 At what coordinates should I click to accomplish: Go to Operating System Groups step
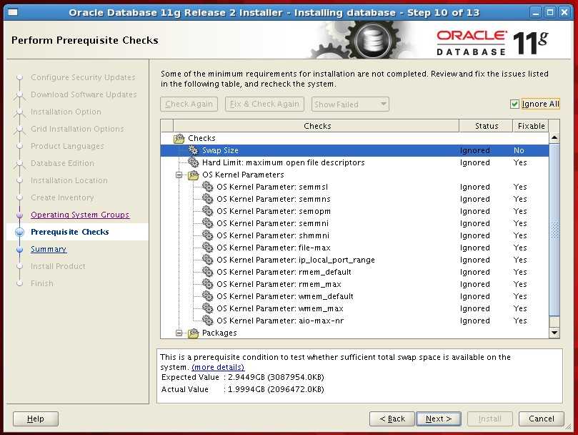(x=80, y=215)
